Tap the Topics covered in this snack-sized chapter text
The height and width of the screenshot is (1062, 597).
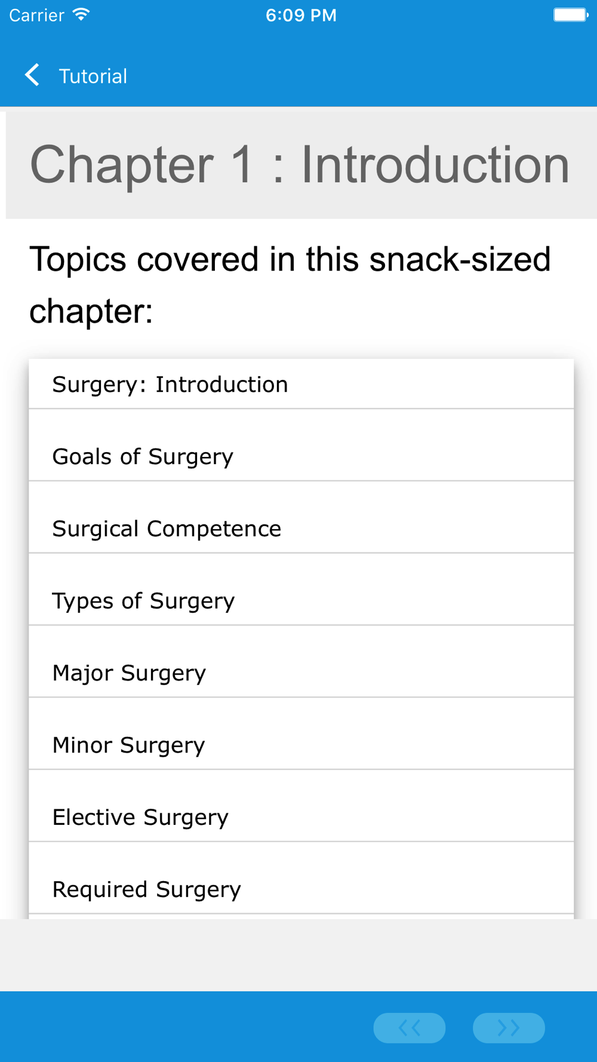point(290,285)
